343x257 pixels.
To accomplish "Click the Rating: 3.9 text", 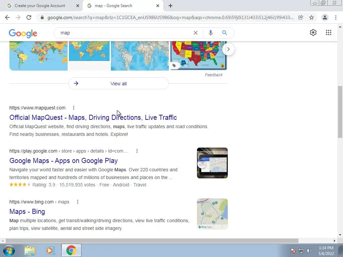I will point(44,185).
